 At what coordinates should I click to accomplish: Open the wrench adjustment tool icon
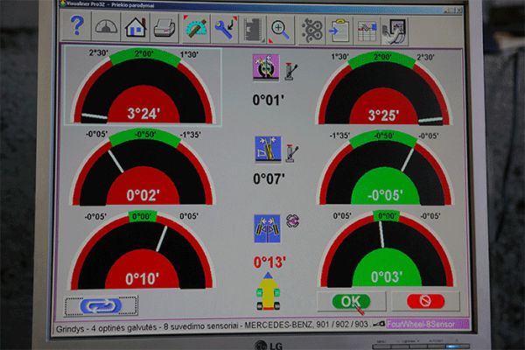224,27
